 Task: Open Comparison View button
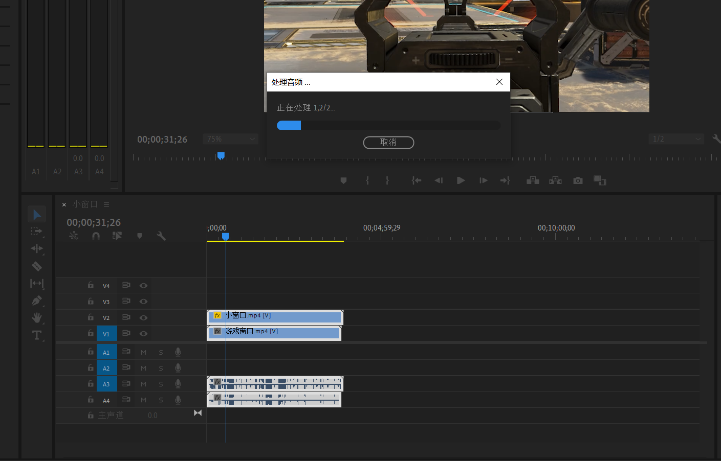pyautogui.click(x=600, y=180)
